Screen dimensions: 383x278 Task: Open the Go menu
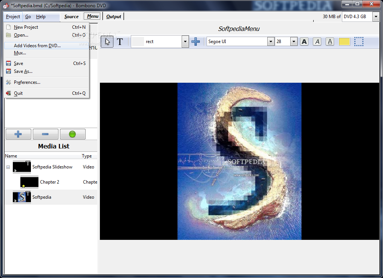coord(28,17)
